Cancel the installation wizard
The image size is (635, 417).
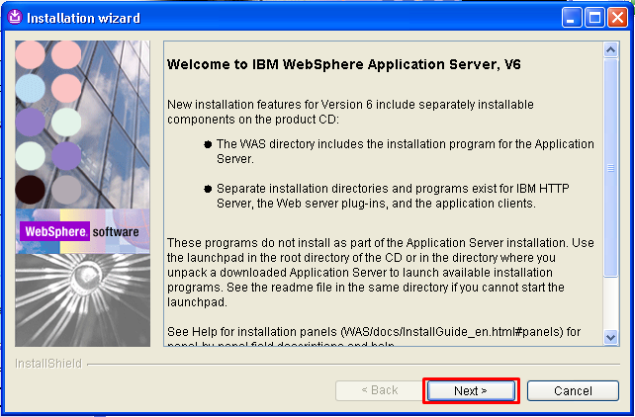(573, 390)
